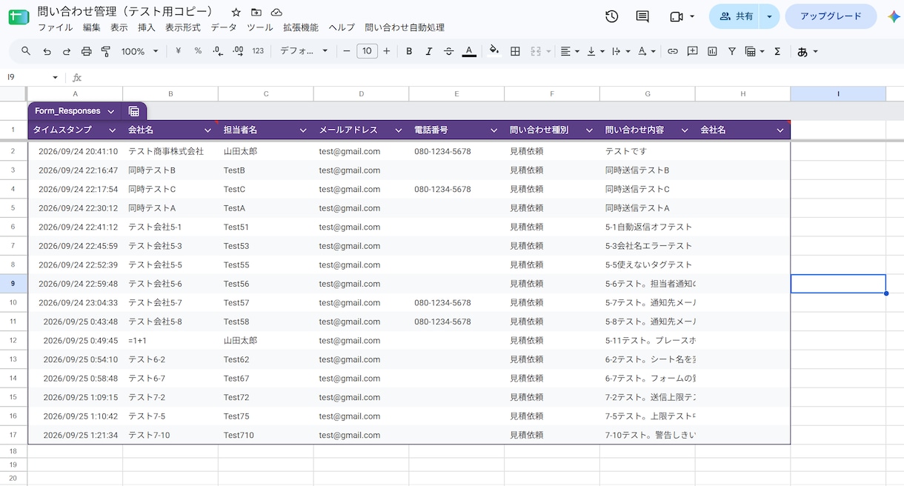The width and height of the screenshot is (904, 486).
Task: Open the 担当者名 column dropdown
Action: tap(303, 130)
